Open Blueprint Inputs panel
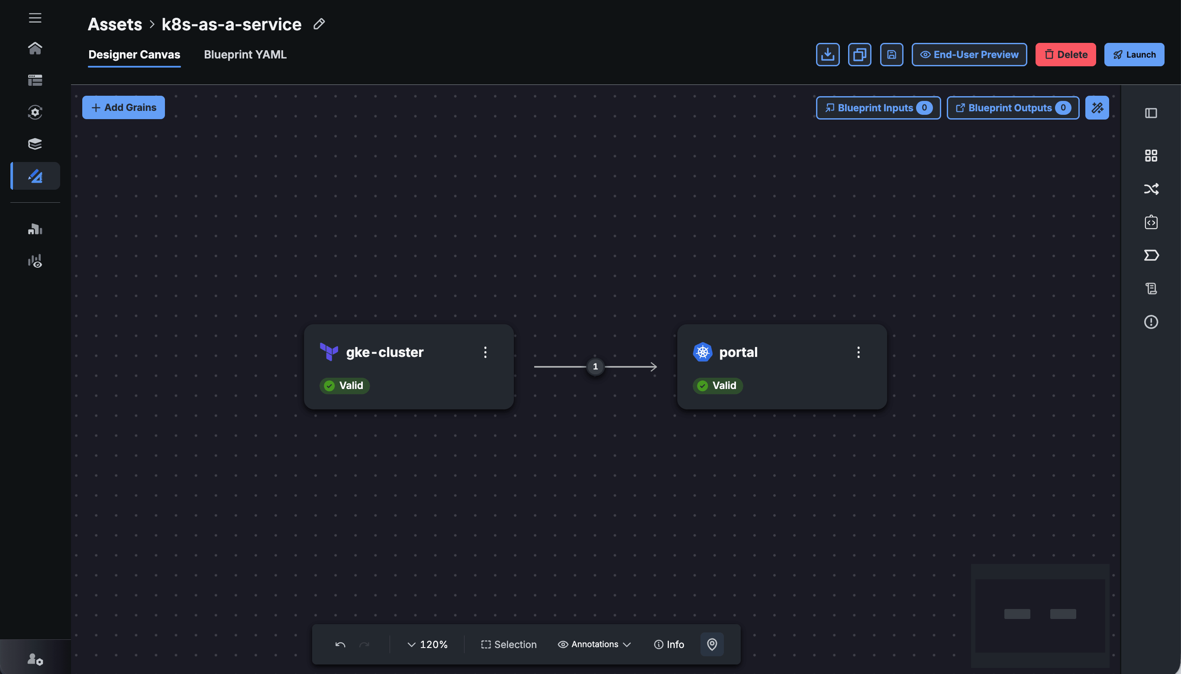 point(878,108)
